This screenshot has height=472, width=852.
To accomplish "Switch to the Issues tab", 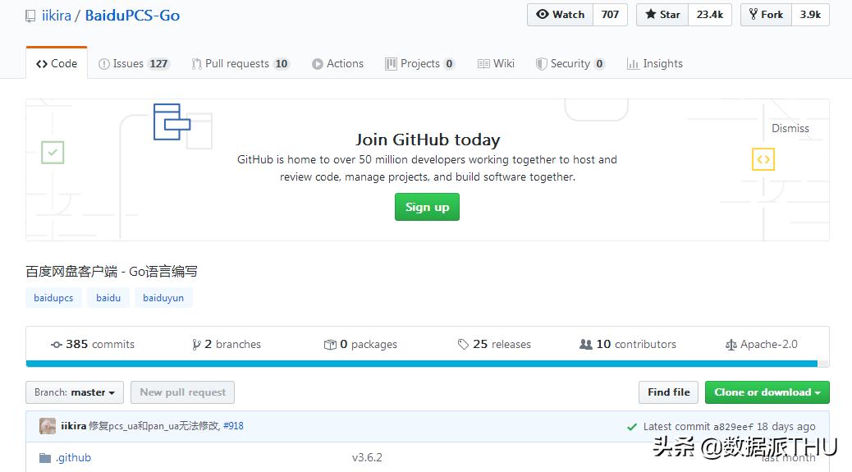I will [134, 63].
